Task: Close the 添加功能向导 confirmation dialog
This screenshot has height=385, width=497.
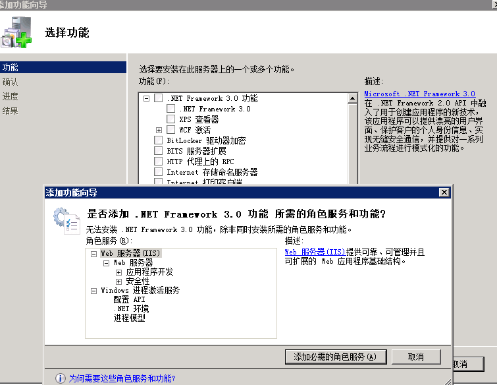Action: click(444, 192)
